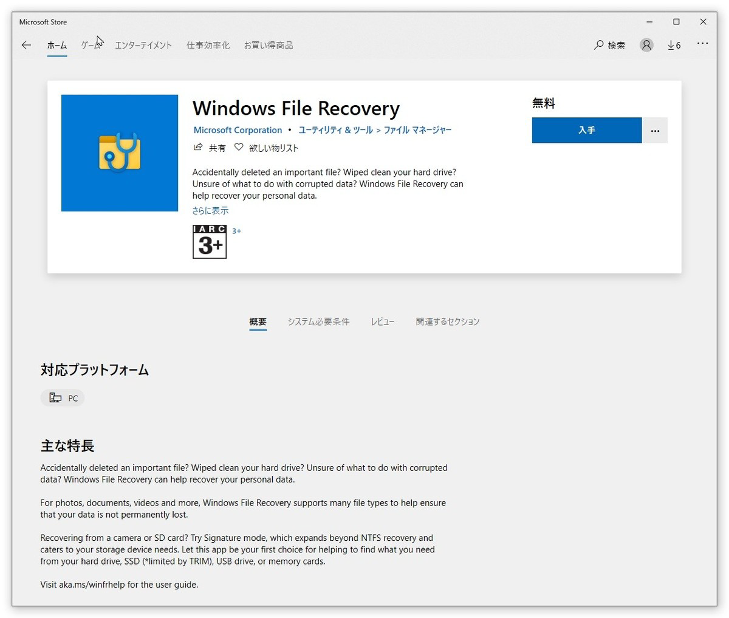Open the Microsoft Corporation publisher link
Image resolution: width=729 pixels, height=618 pixels.
pos(238,130)
